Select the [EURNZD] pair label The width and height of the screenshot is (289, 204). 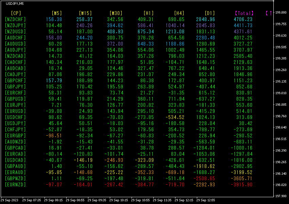coord(15,185)
